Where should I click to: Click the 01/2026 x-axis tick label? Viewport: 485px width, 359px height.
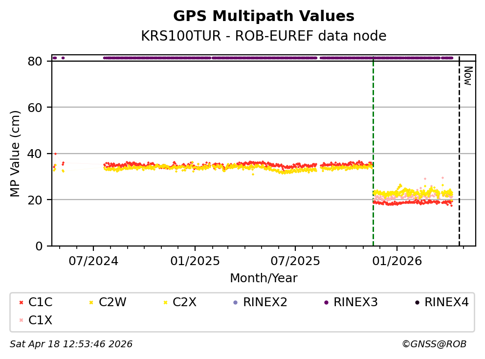pyautogui.click(x=396, y=260)
